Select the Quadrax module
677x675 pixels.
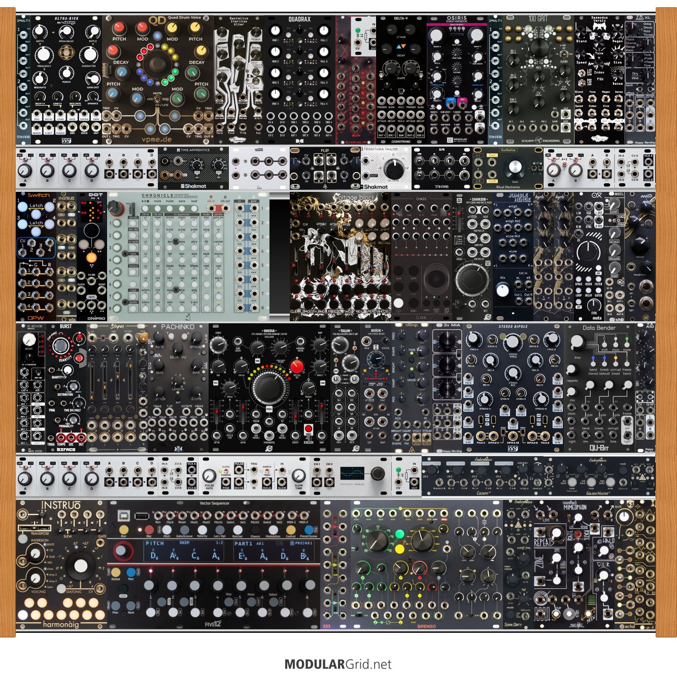click(300, 80)
